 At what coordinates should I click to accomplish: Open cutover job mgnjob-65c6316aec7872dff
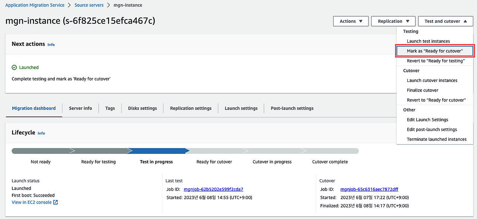pyautogui.click(x=369, y=189)
